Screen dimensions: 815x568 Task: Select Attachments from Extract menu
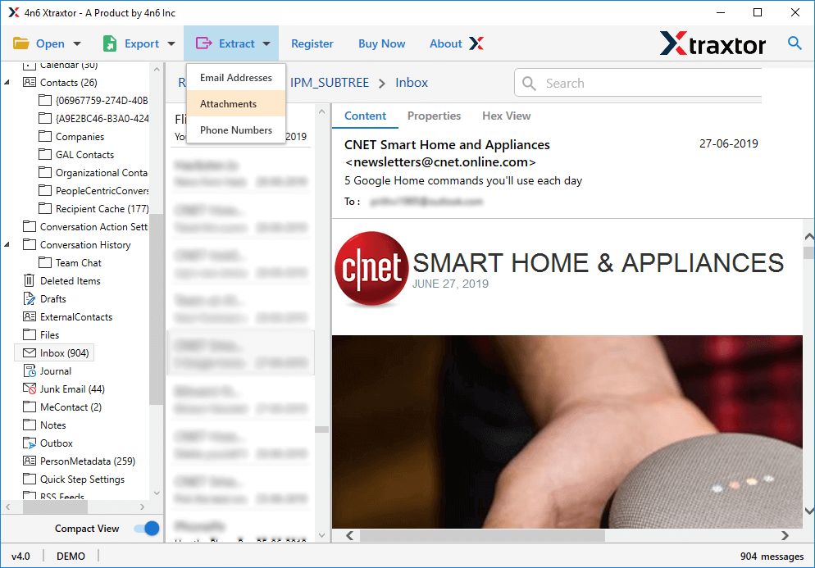point(236,104)
